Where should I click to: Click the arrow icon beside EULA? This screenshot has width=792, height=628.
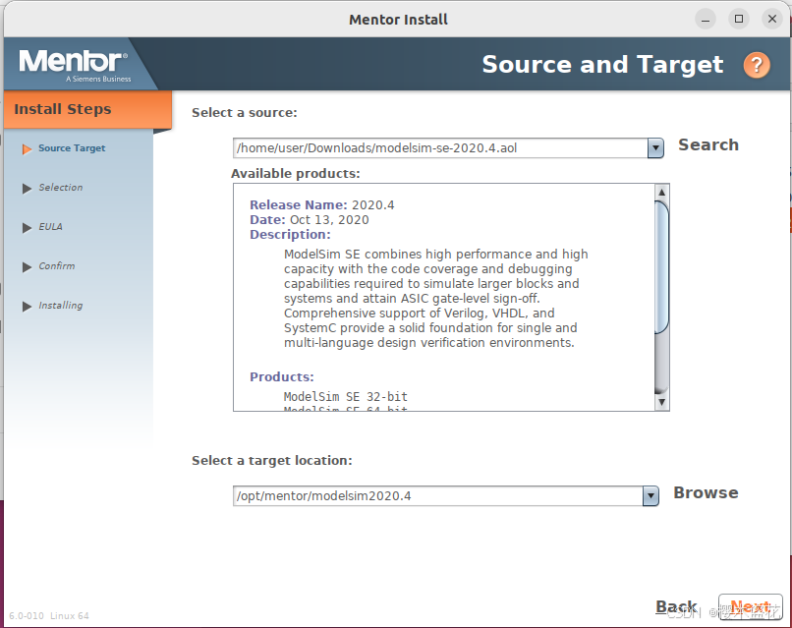point(27,228)
